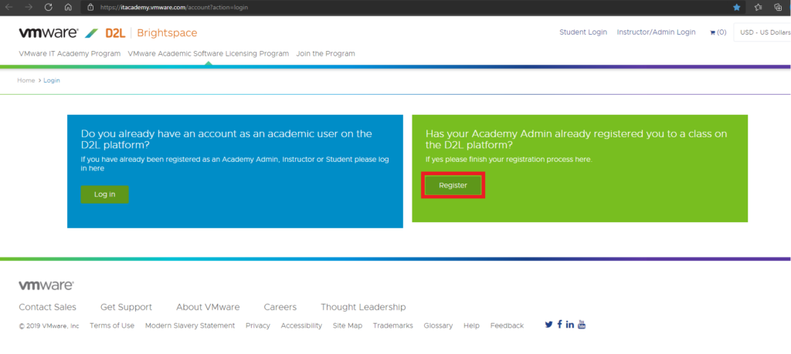Open the Contact Sales footer link
This screenshot has width=791, height=354.
47,307
